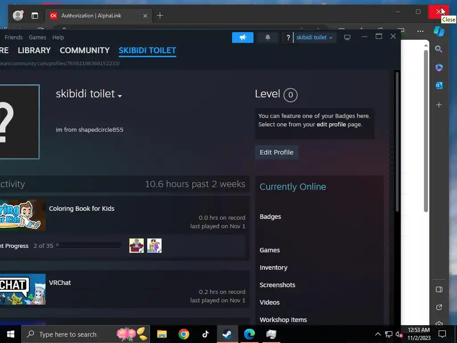The height and width of the screenshot is (343, 457).
Task: Open the Friends menu in Steam
Action: tap(14, 38)
